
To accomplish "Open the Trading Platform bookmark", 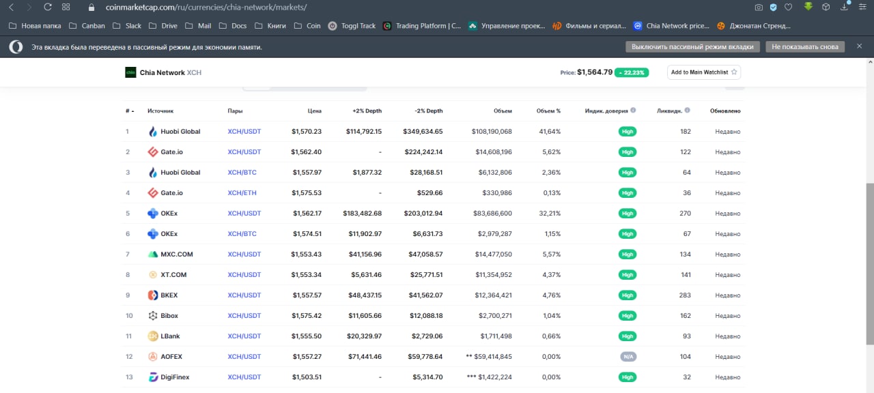I will [421, 26].
